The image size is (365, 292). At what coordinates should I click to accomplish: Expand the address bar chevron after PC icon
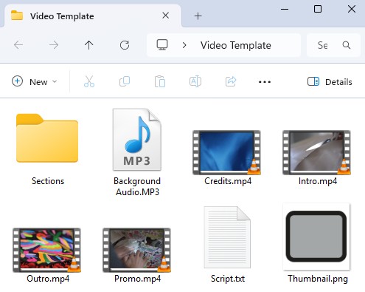click(x=184, y=45)
